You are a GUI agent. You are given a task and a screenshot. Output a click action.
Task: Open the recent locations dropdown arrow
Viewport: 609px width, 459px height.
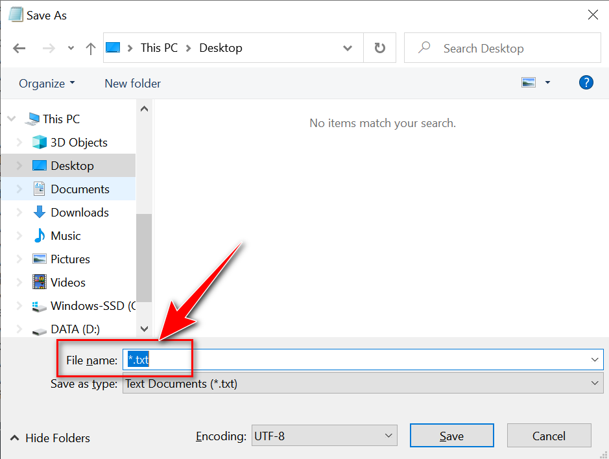71,49
